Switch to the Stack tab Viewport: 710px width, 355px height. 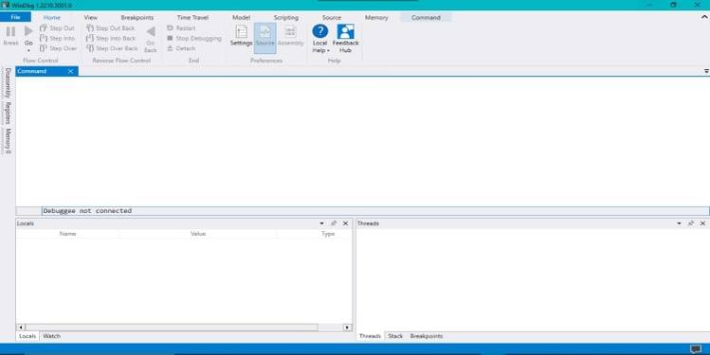[x=395, y=336]
